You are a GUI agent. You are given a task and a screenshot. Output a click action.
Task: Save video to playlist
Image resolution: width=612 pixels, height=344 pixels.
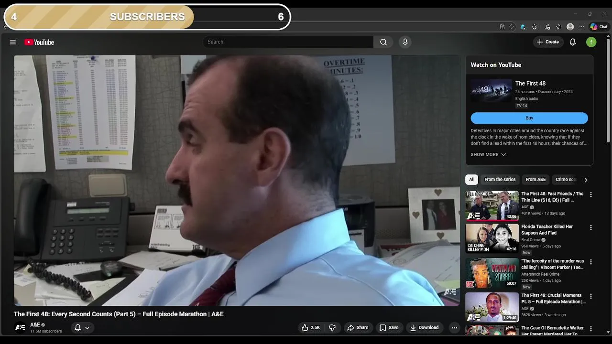[389, 328]
